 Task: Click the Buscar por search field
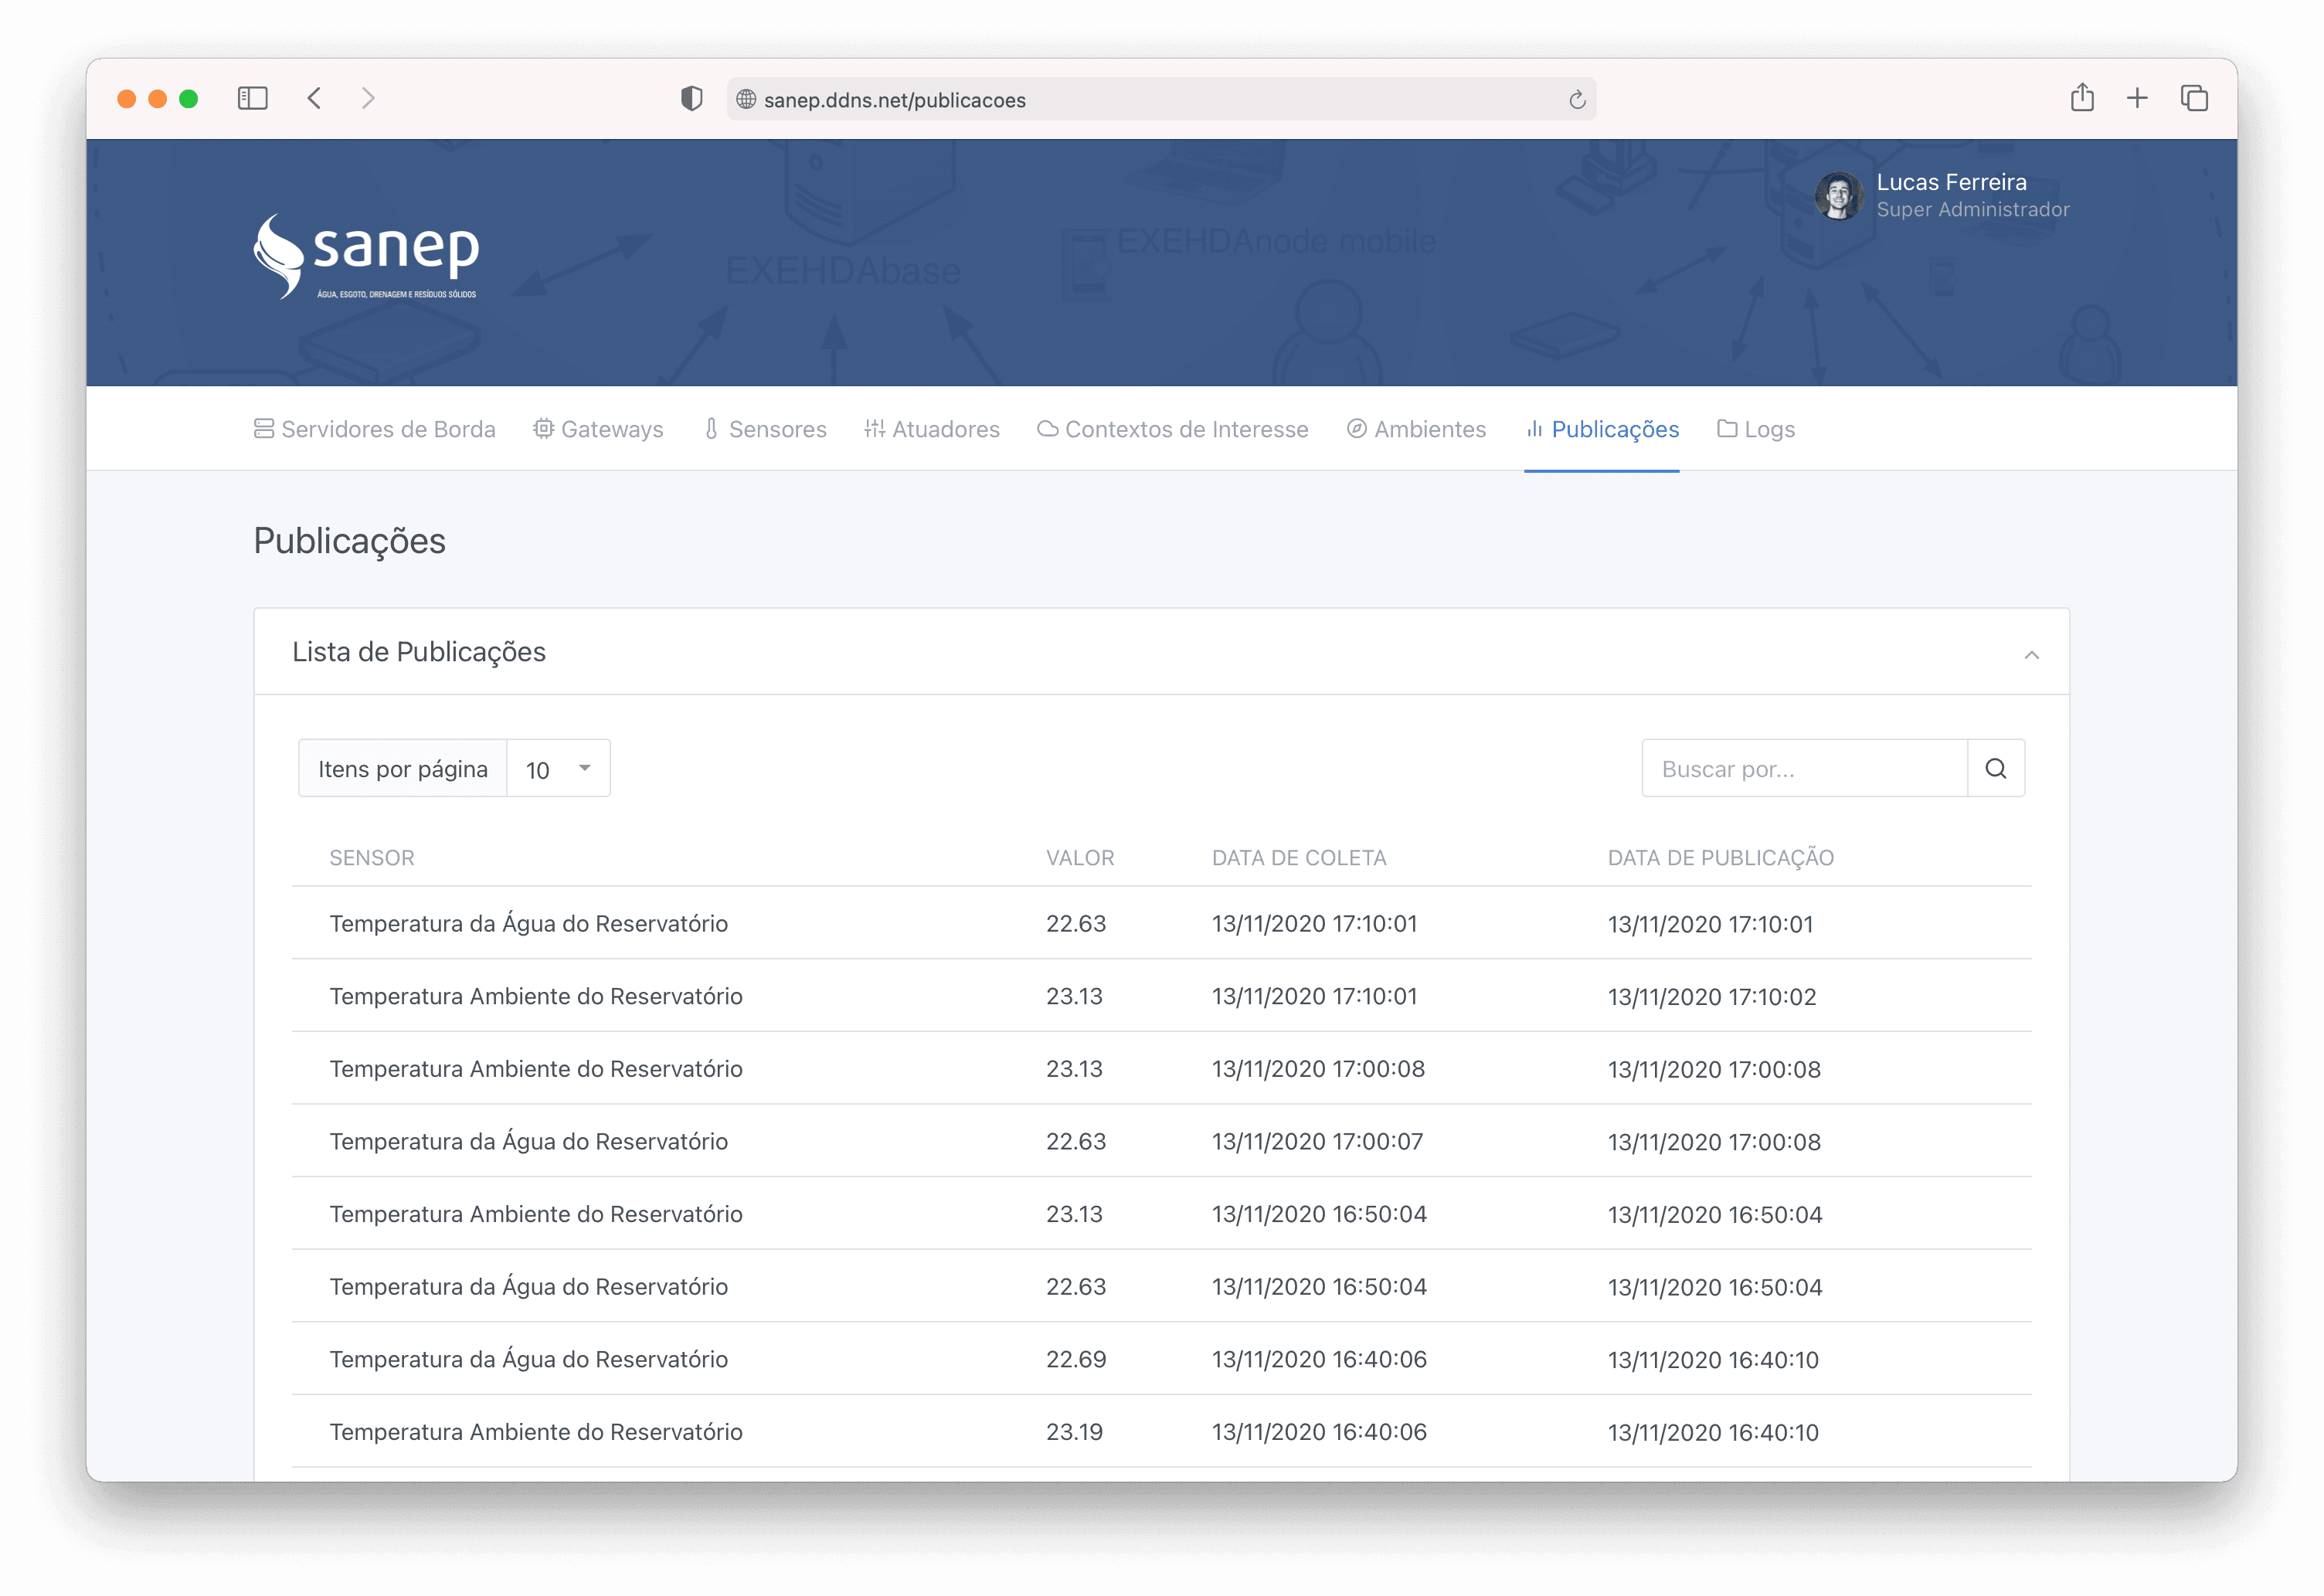(x=1804, y=769)
